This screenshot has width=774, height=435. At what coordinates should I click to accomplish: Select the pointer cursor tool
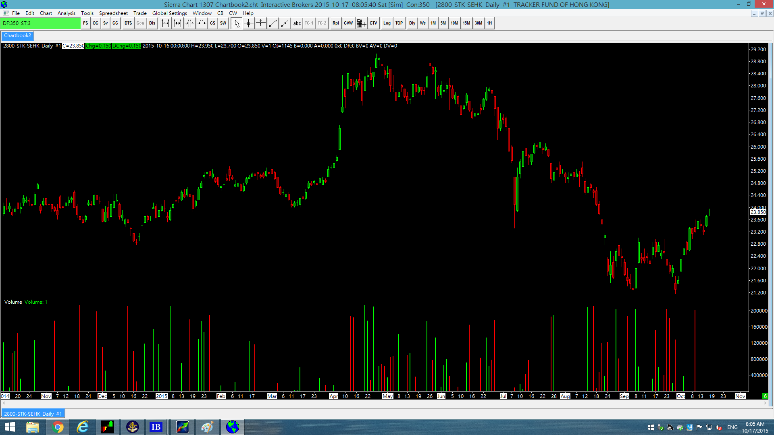pyautogui.click(x=237, y=23)
